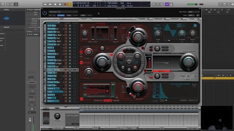This screenshot has width=234, height=131.
Task: Select the Kick 2 drum voice
Action: tap(50, 48)
